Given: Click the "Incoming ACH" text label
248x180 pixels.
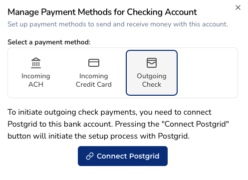Looking at the screenshot, I should coord(36,80).
